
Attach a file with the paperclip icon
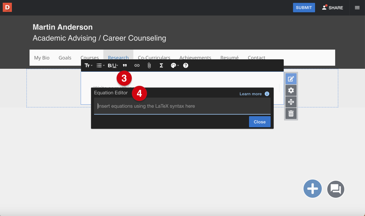tap(149, 65)
